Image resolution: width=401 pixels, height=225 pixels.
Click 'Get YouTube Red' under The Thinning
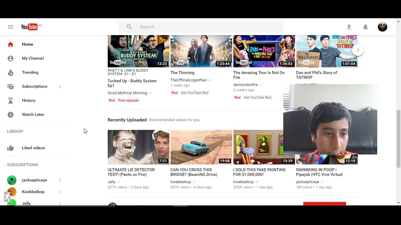point(195,93)
